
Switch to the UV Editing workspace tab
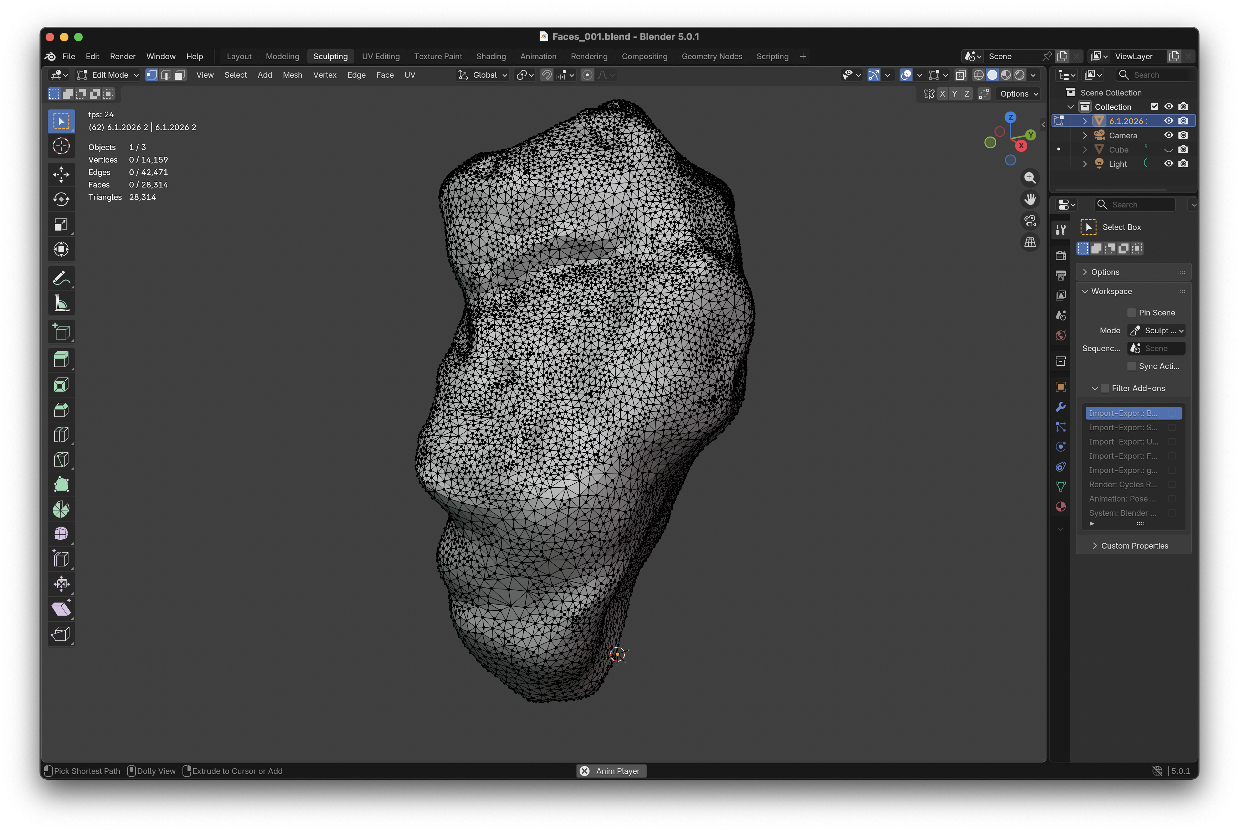(380, 56)
